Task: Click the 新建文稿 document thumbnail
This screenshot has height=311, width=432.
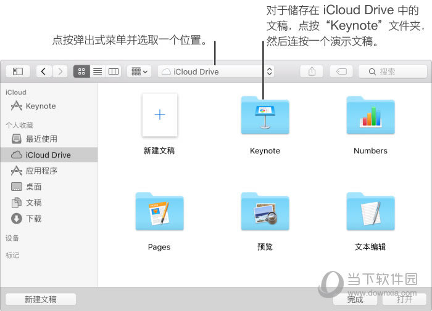Action: [x=159, y=115]
